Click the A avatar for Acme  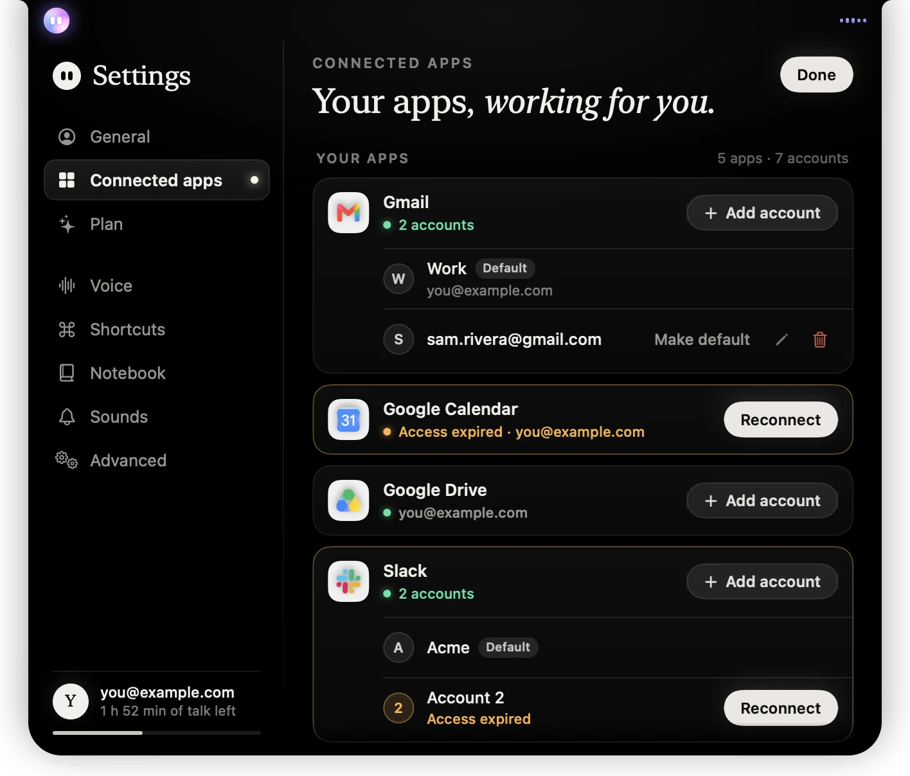coord(398,648)
